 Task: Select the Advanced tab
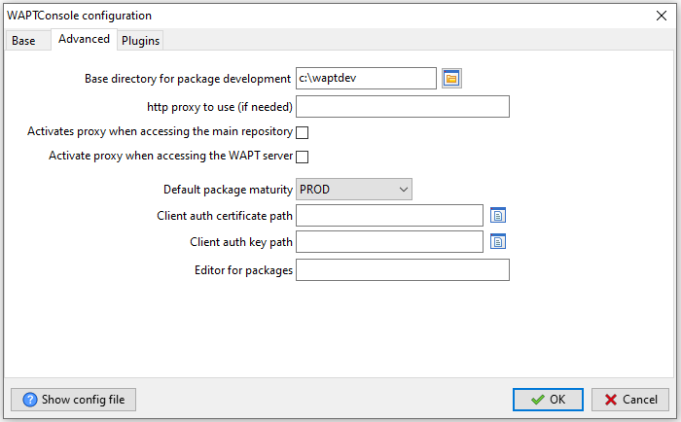[84, 39]
